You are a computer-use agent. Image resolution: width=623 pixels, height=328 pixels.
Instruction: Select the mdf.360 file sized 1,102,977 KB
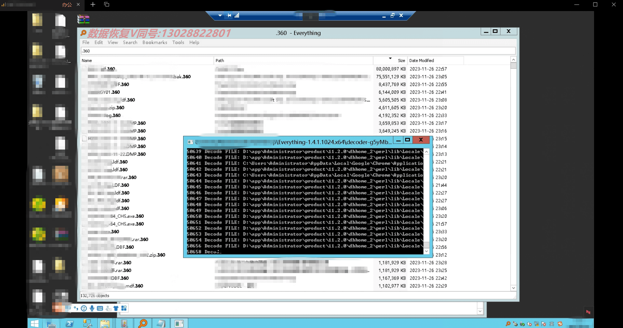pos(295,286)
